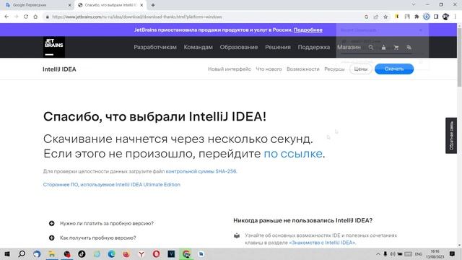Click the Google translate icon in address bar
The height and width of the screenshot is (260, 462).
366,17
